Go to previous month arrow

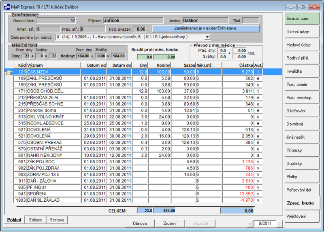tap(250, 224)
